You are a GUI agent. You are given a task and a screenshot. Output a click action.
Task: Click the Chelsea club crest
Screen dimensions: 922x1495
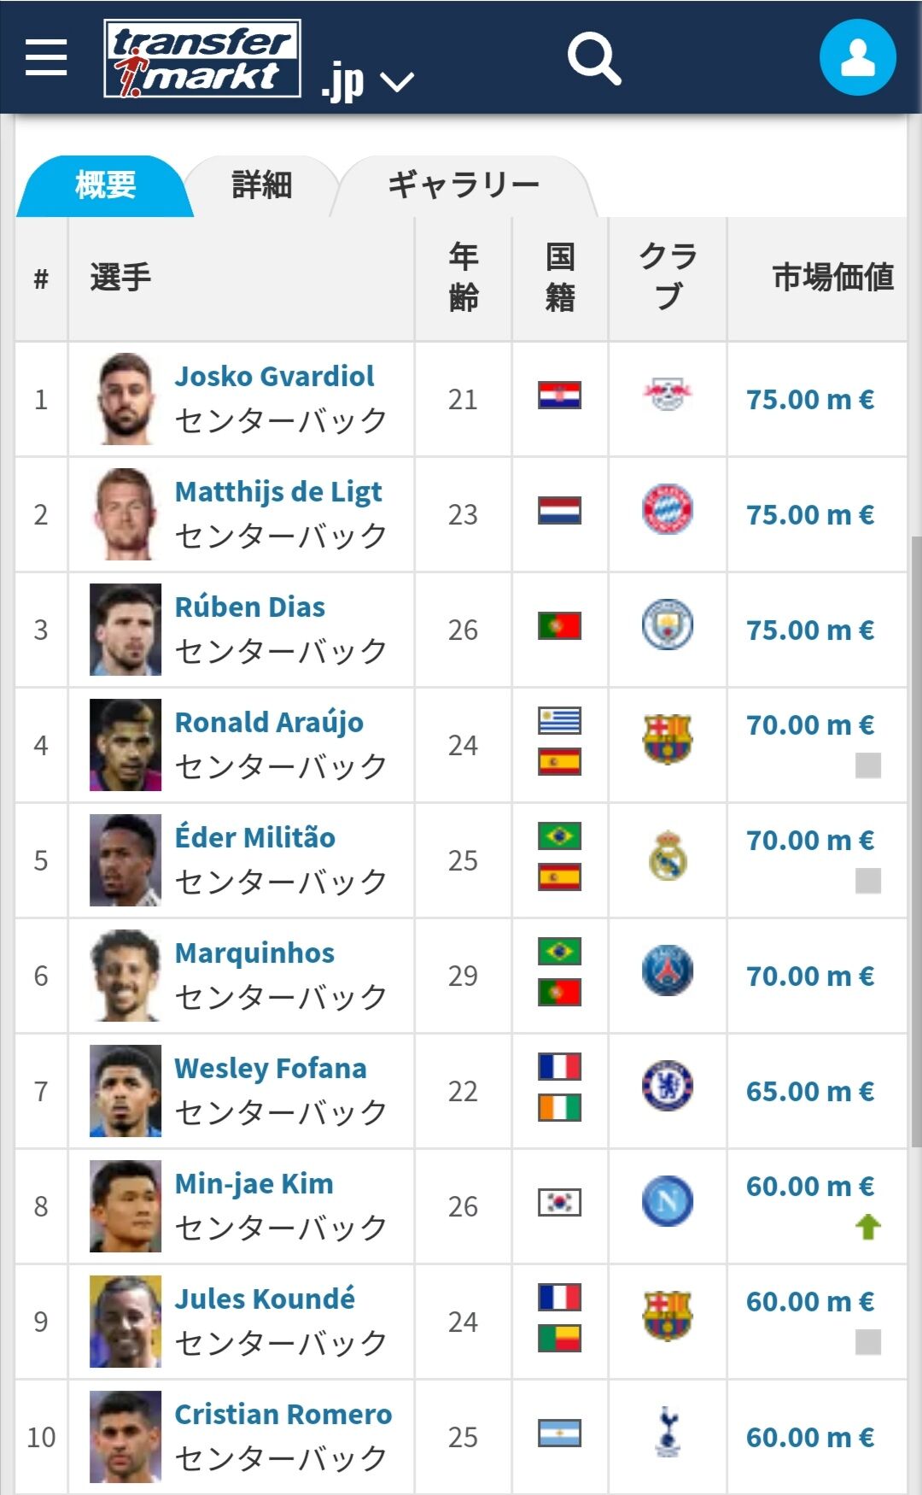(x=668, y=1086)
